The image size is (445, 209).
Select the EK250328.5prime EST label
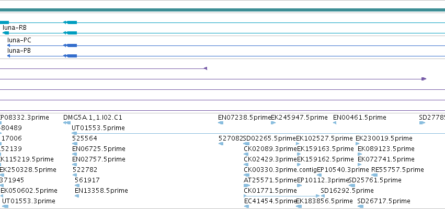[x=28, y=170]
